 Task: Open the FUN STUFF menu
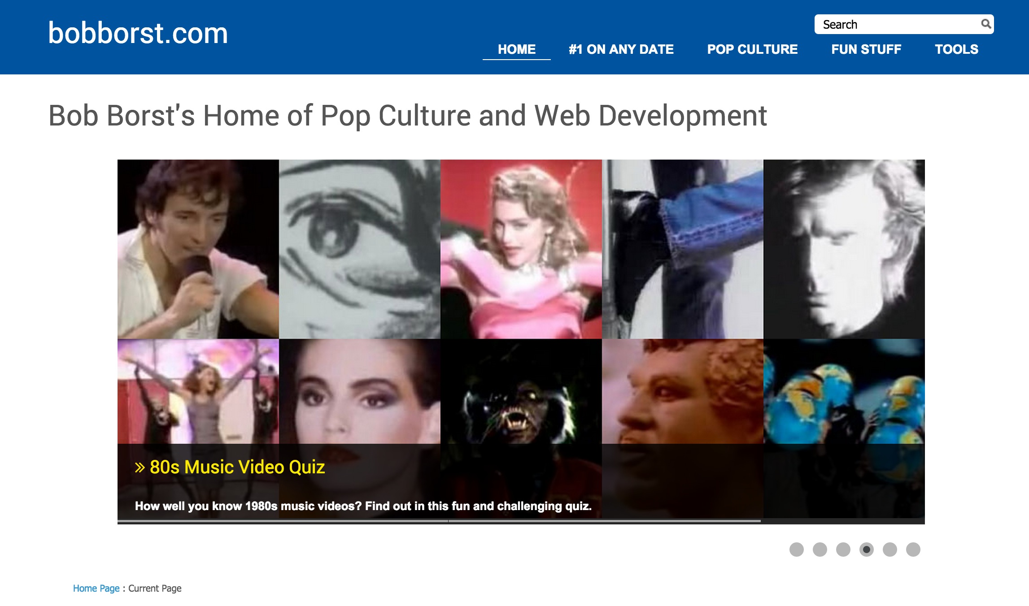(x=866, y=49)
